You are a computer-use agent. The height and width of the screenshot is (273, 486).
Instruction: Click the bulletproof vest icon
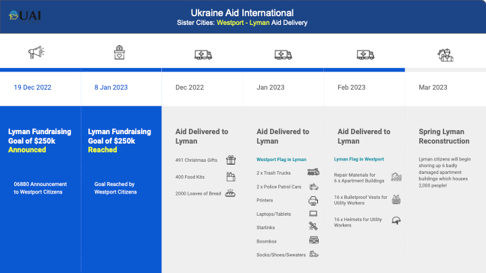tap(396, 200)
